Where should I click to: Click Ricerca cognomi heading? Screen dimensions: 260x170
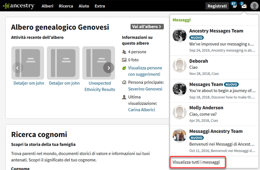pyautogui.click(x=39, y=134)
